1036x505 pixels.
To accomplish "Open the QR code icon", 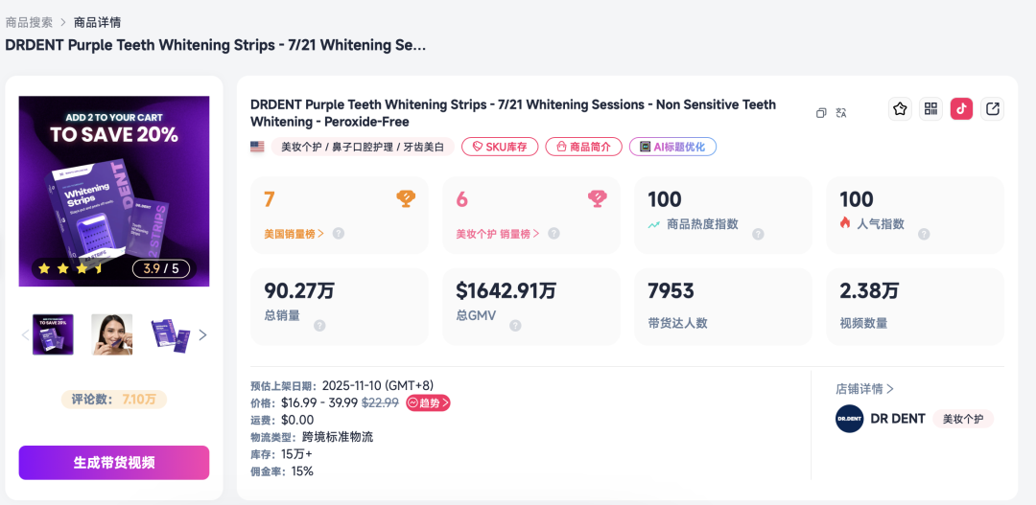I will (x=930, y=109).
